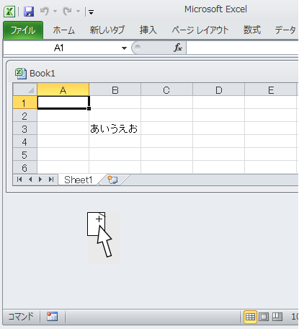Select the Sheet1 worksheet tab
The image size is (299, 329).
pyautogui.click(x=79, y=180)
